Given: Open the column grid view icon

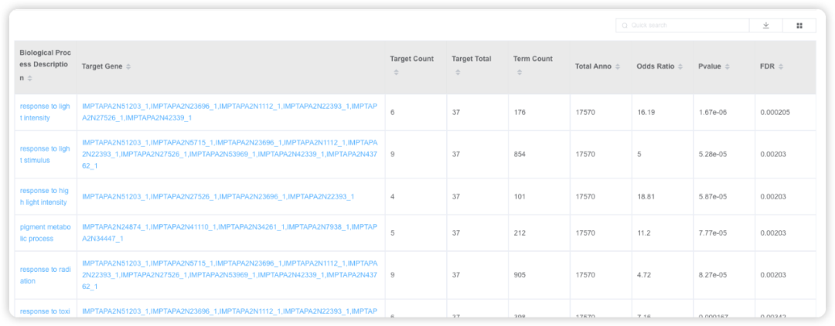Looking at the screenshot, I should [799, 25].
